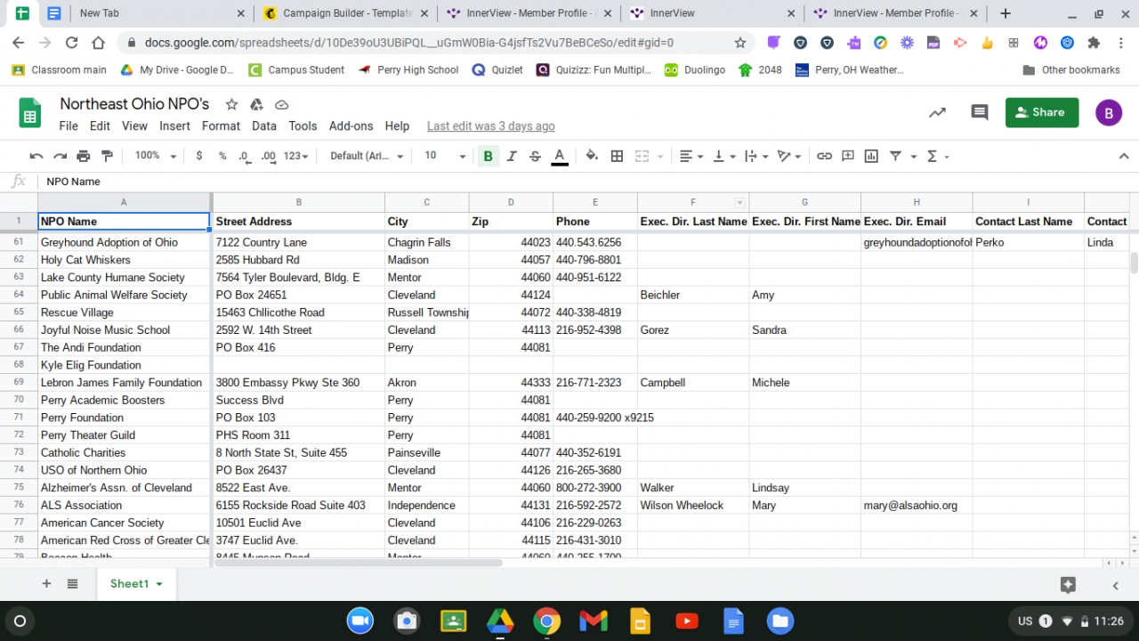Open the font size dropdown
Viewport: 1139px width, 641px height.
point(444,156)
